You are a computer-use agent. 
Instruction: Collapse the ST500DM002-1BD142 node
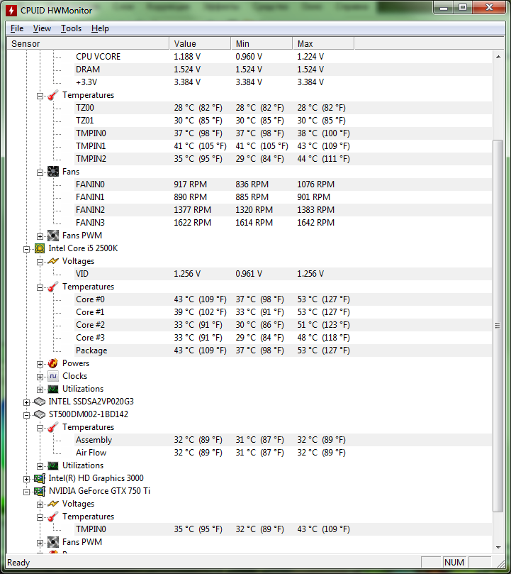(26, 416)
